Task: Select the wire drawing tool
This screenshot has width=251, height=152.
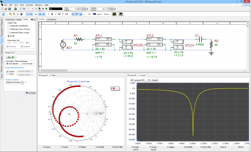Action: (7, 14)
